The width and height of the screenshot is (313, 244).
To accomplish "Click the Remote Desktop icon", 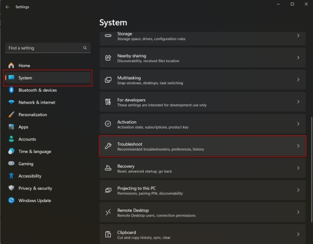I will pyautogui.click(x=108, y=212).
